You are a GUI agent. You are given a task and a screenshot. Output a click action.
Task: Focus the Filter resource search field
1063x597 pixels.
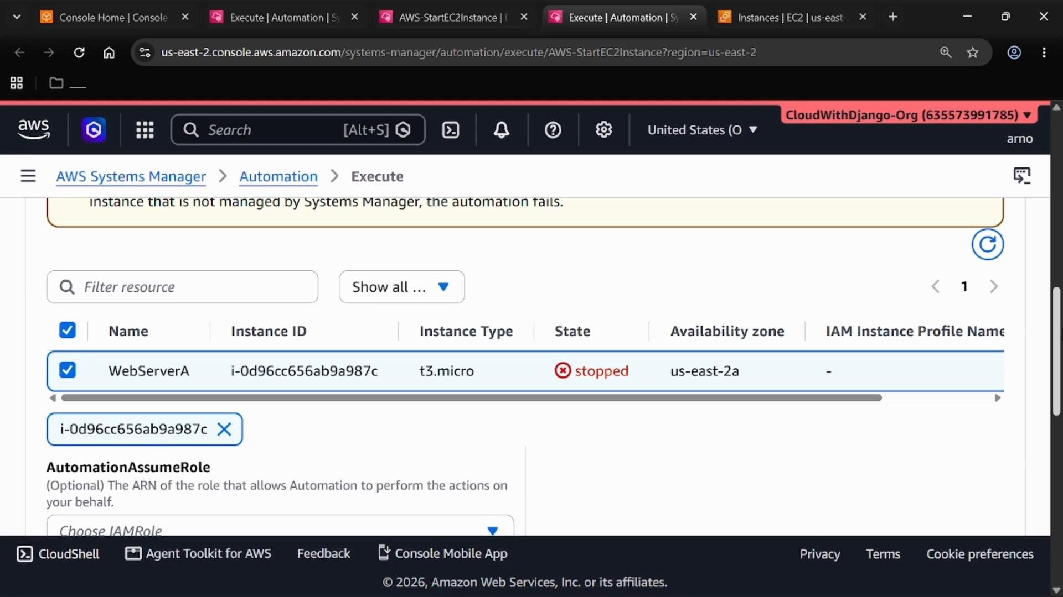click(x=182, y=287)
